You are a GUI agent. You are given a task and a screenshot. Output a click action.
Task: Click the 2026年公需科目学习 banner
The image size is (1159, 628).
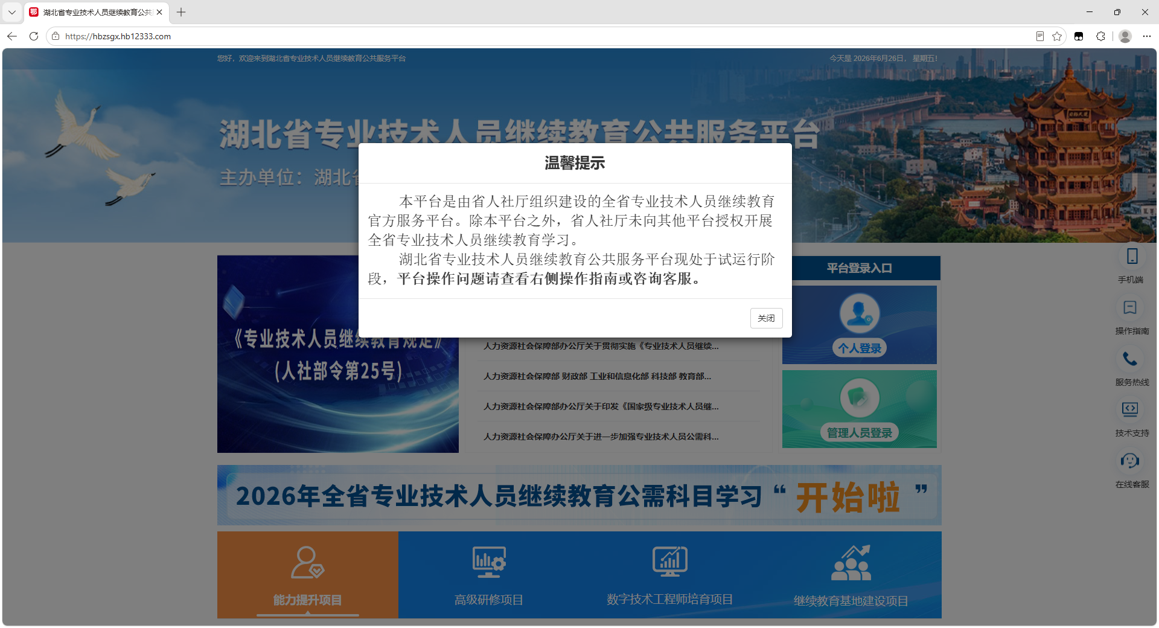[579, 495]
